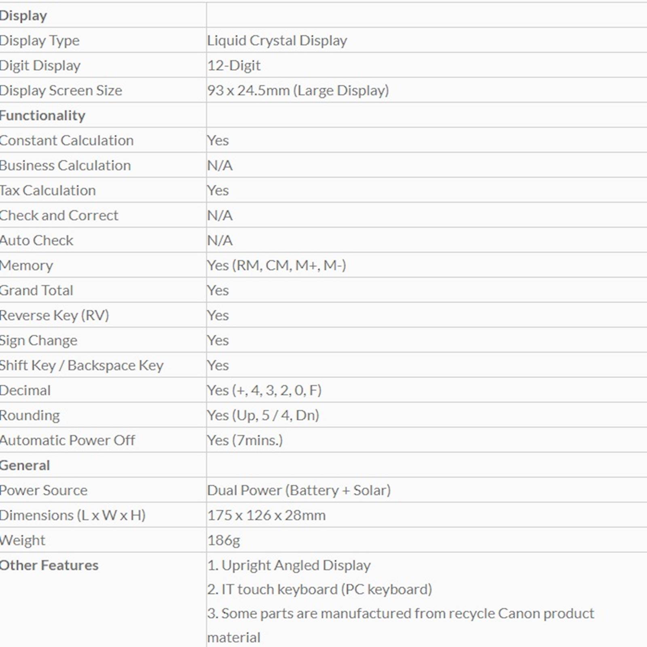Click the Functionality section header
647x647 pixels.
(42, 115)
